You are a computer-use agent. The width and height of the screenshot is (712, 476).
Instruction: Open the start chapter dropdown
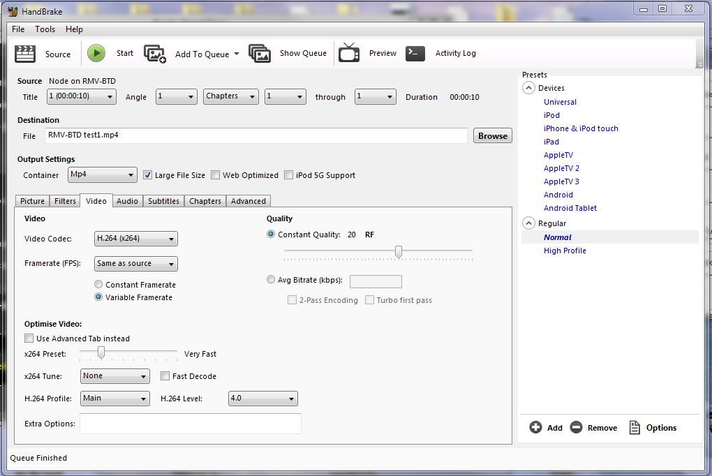pyautogui.click(x=285, y=96)
